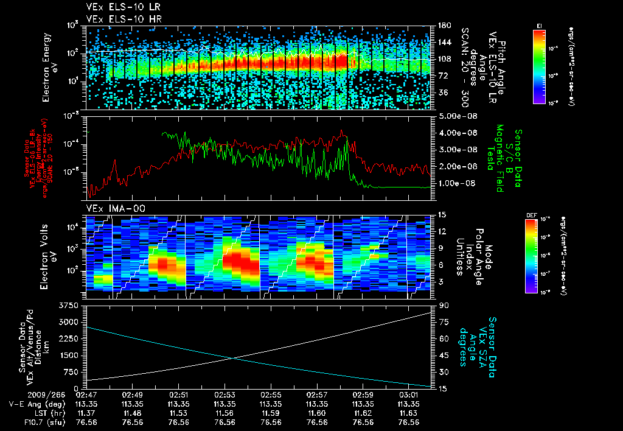623x431 pixels.
Task: Click the DEF color bar legend
Action: click(532, 256)
